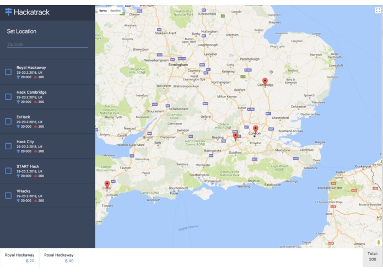Focus the Zip code input field

tap(47, 45)
